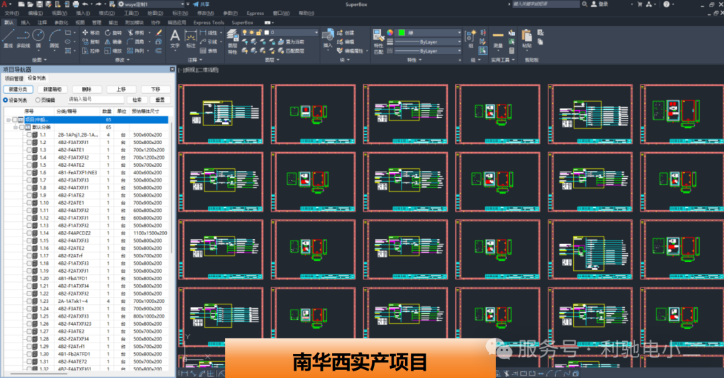Click the 阵列 (Array) tool
Viewport: 724px width, 378px height.
click(x=135, y=51)
